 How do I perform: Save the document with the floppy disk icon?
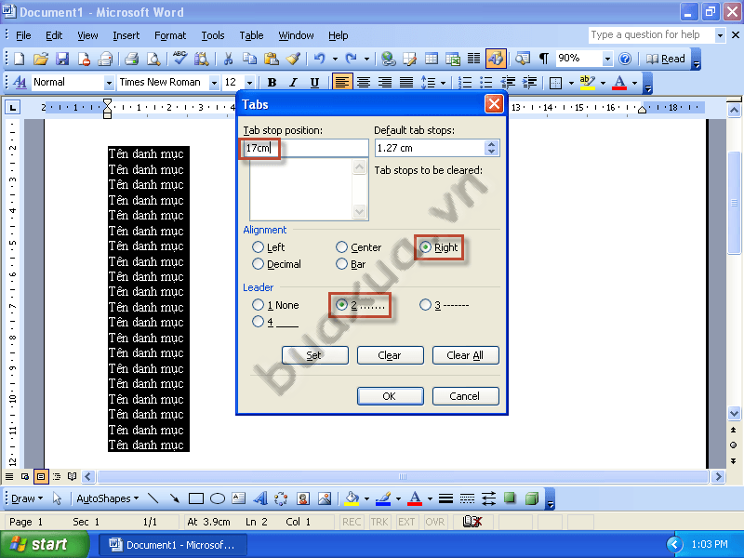(x=62, y=59)
